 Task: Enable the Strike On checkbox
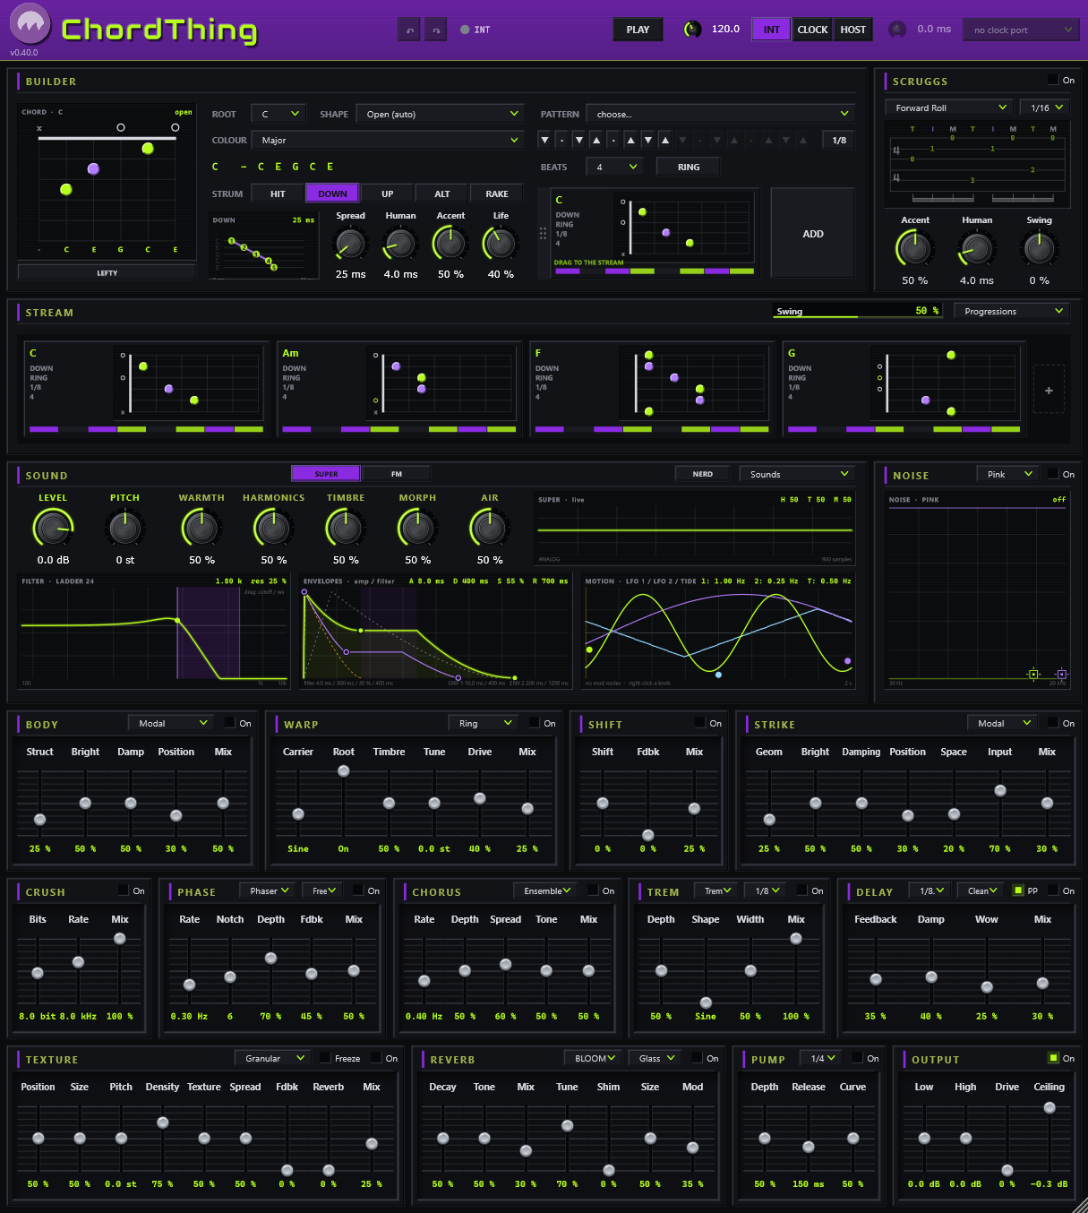pyautogui.click(x=1053, y=723)
